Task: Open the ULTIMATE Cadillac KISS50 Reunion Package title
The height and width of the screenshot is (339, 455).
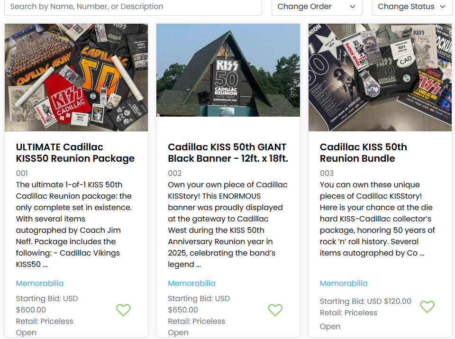Action: pyautogui.click(x=75, y=153)
